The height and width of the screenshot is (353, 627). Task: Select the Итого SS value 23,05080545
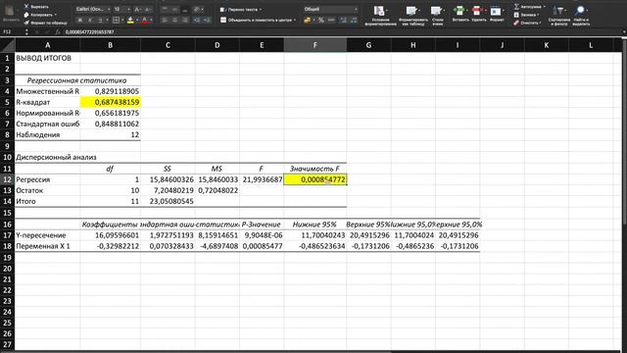(x=168, y=201)
